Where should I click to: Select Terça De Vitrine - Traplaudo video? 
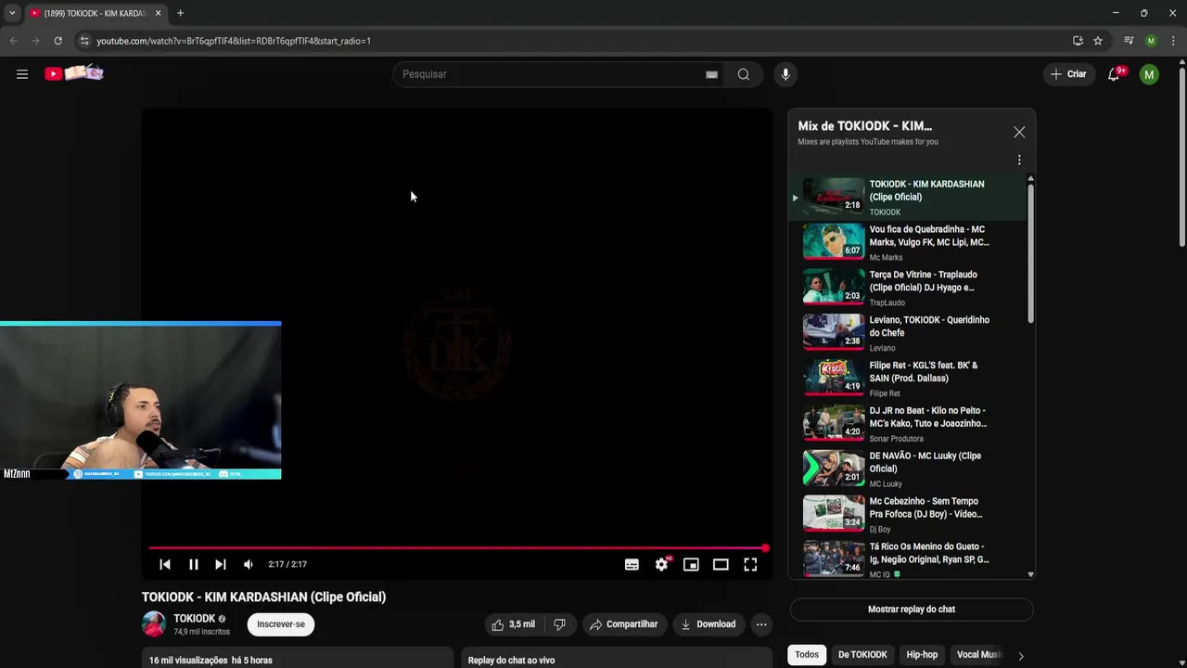coord(909,288)
